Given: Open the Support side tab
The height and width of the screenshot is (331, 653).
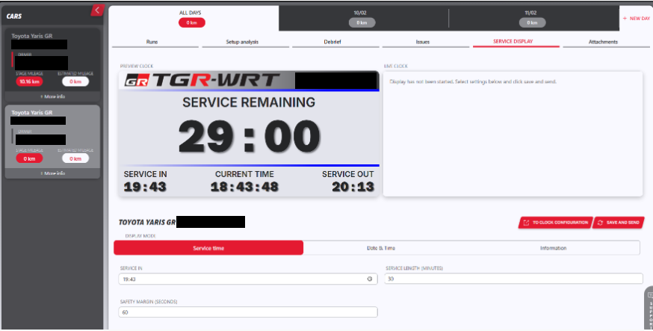Looking at the screenshot, I should point(648,310).
